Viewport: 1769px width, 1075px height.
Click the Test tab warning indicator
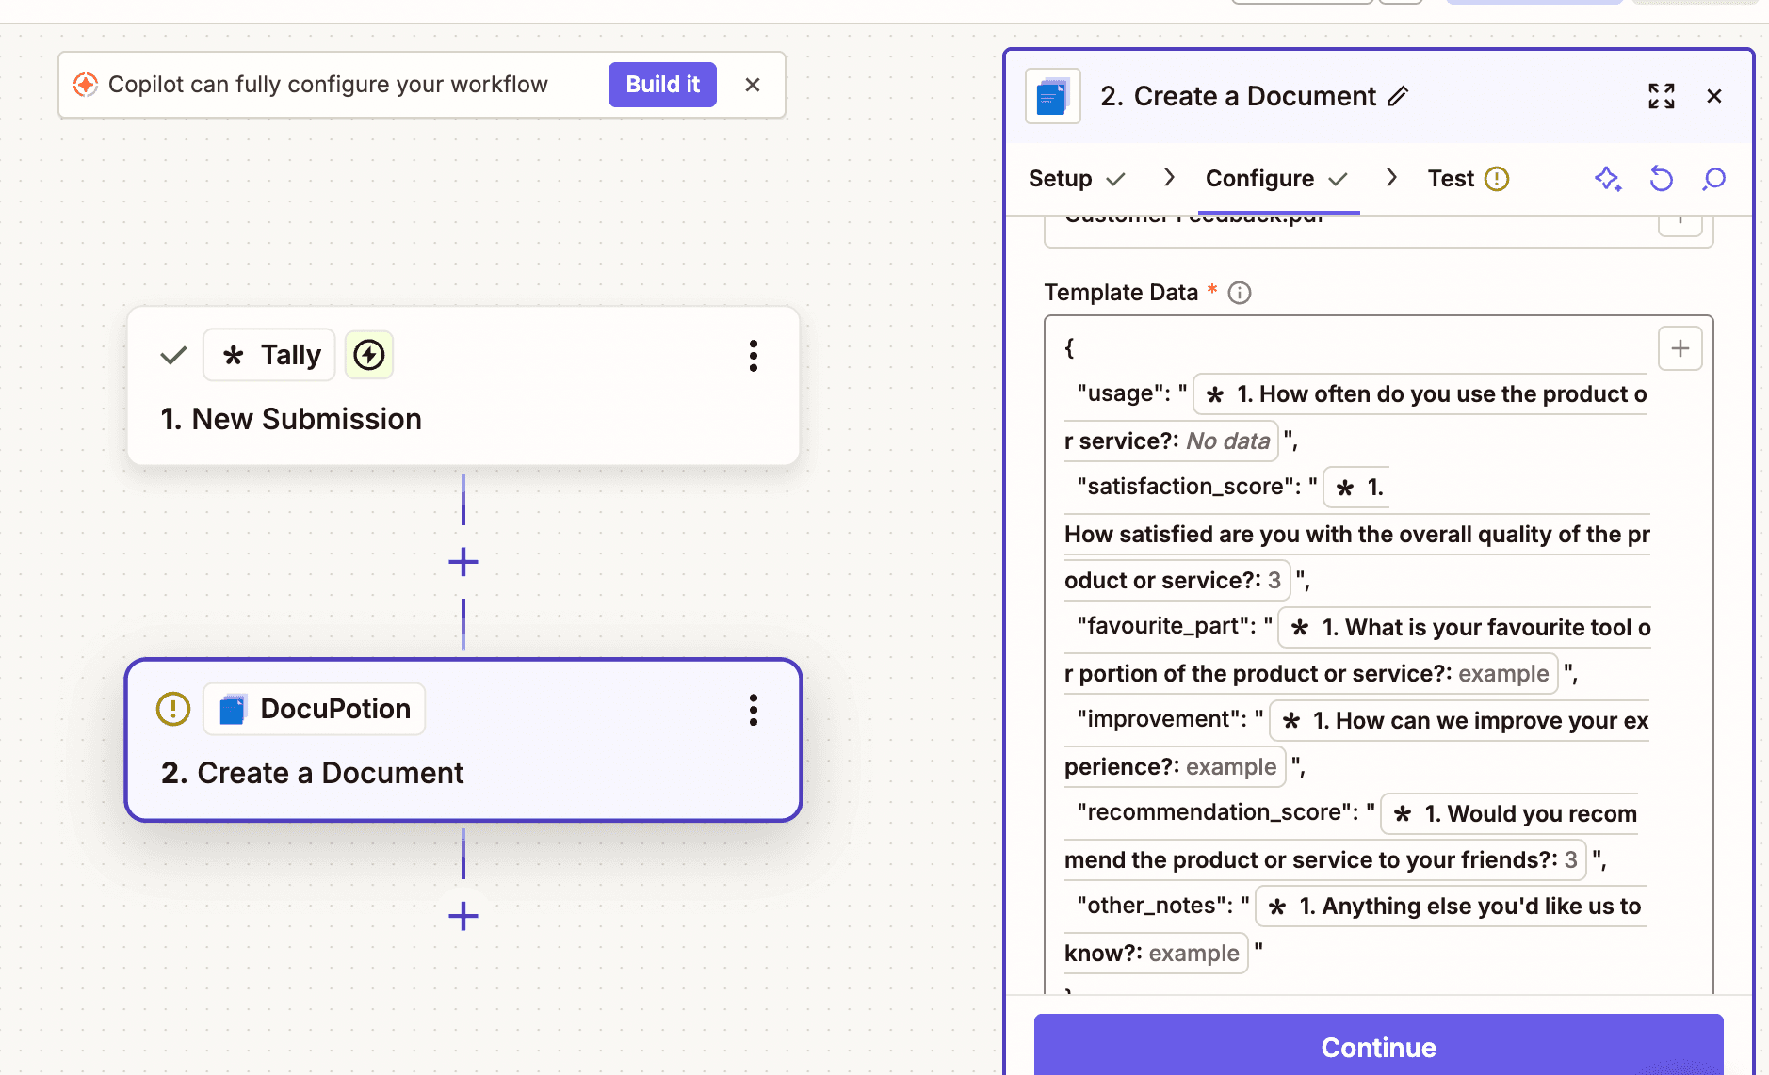(1497, 179)
